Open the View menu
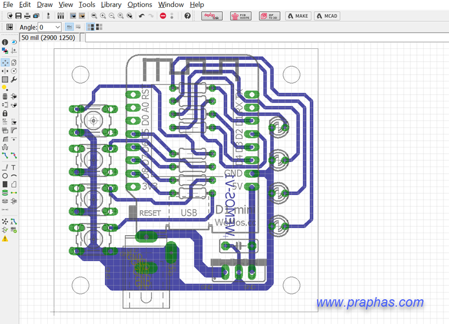 [x=66, y=4]
